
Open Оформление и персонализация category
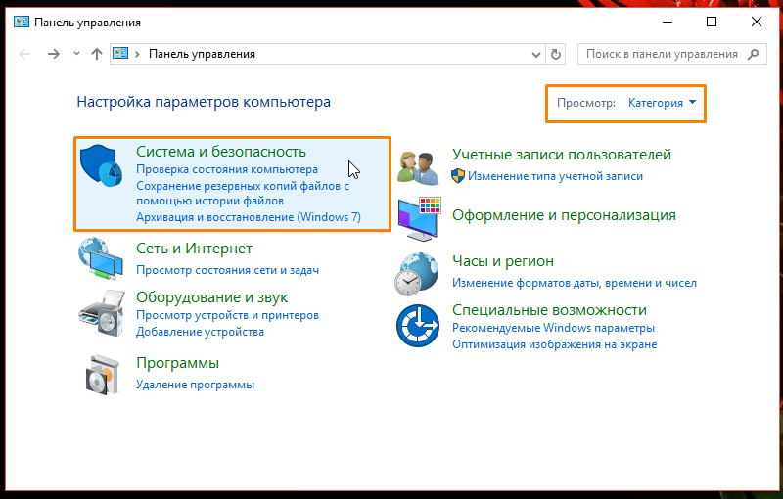[x=564, y=215]
